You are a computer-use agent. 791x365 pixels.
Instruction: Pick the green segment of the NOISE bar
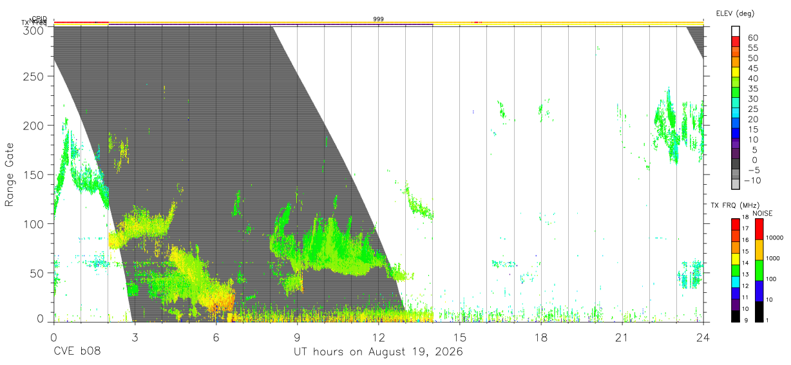tap(759, 270)
